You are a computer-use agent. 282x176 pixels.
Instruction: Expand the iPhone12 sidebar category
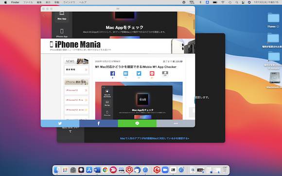pyautogui.click(x=76, y=90)
